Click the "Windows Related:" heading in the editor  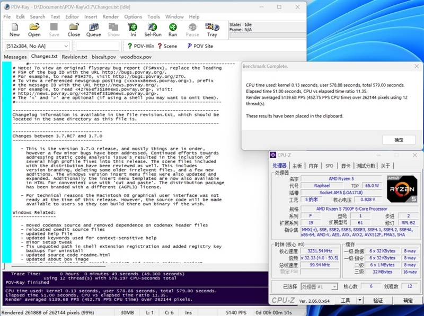point(34,212)
